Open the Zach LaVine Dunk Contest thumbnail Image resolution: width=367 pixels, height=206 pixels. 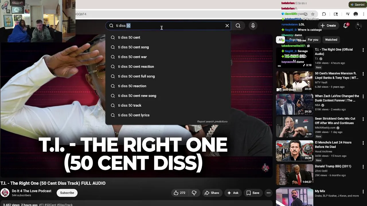[x=294, y=104]
